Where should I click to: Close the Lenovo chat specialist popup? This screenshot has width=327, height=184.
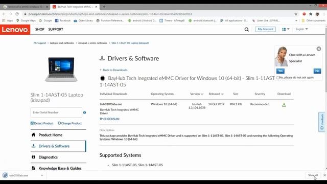point(319,49)
